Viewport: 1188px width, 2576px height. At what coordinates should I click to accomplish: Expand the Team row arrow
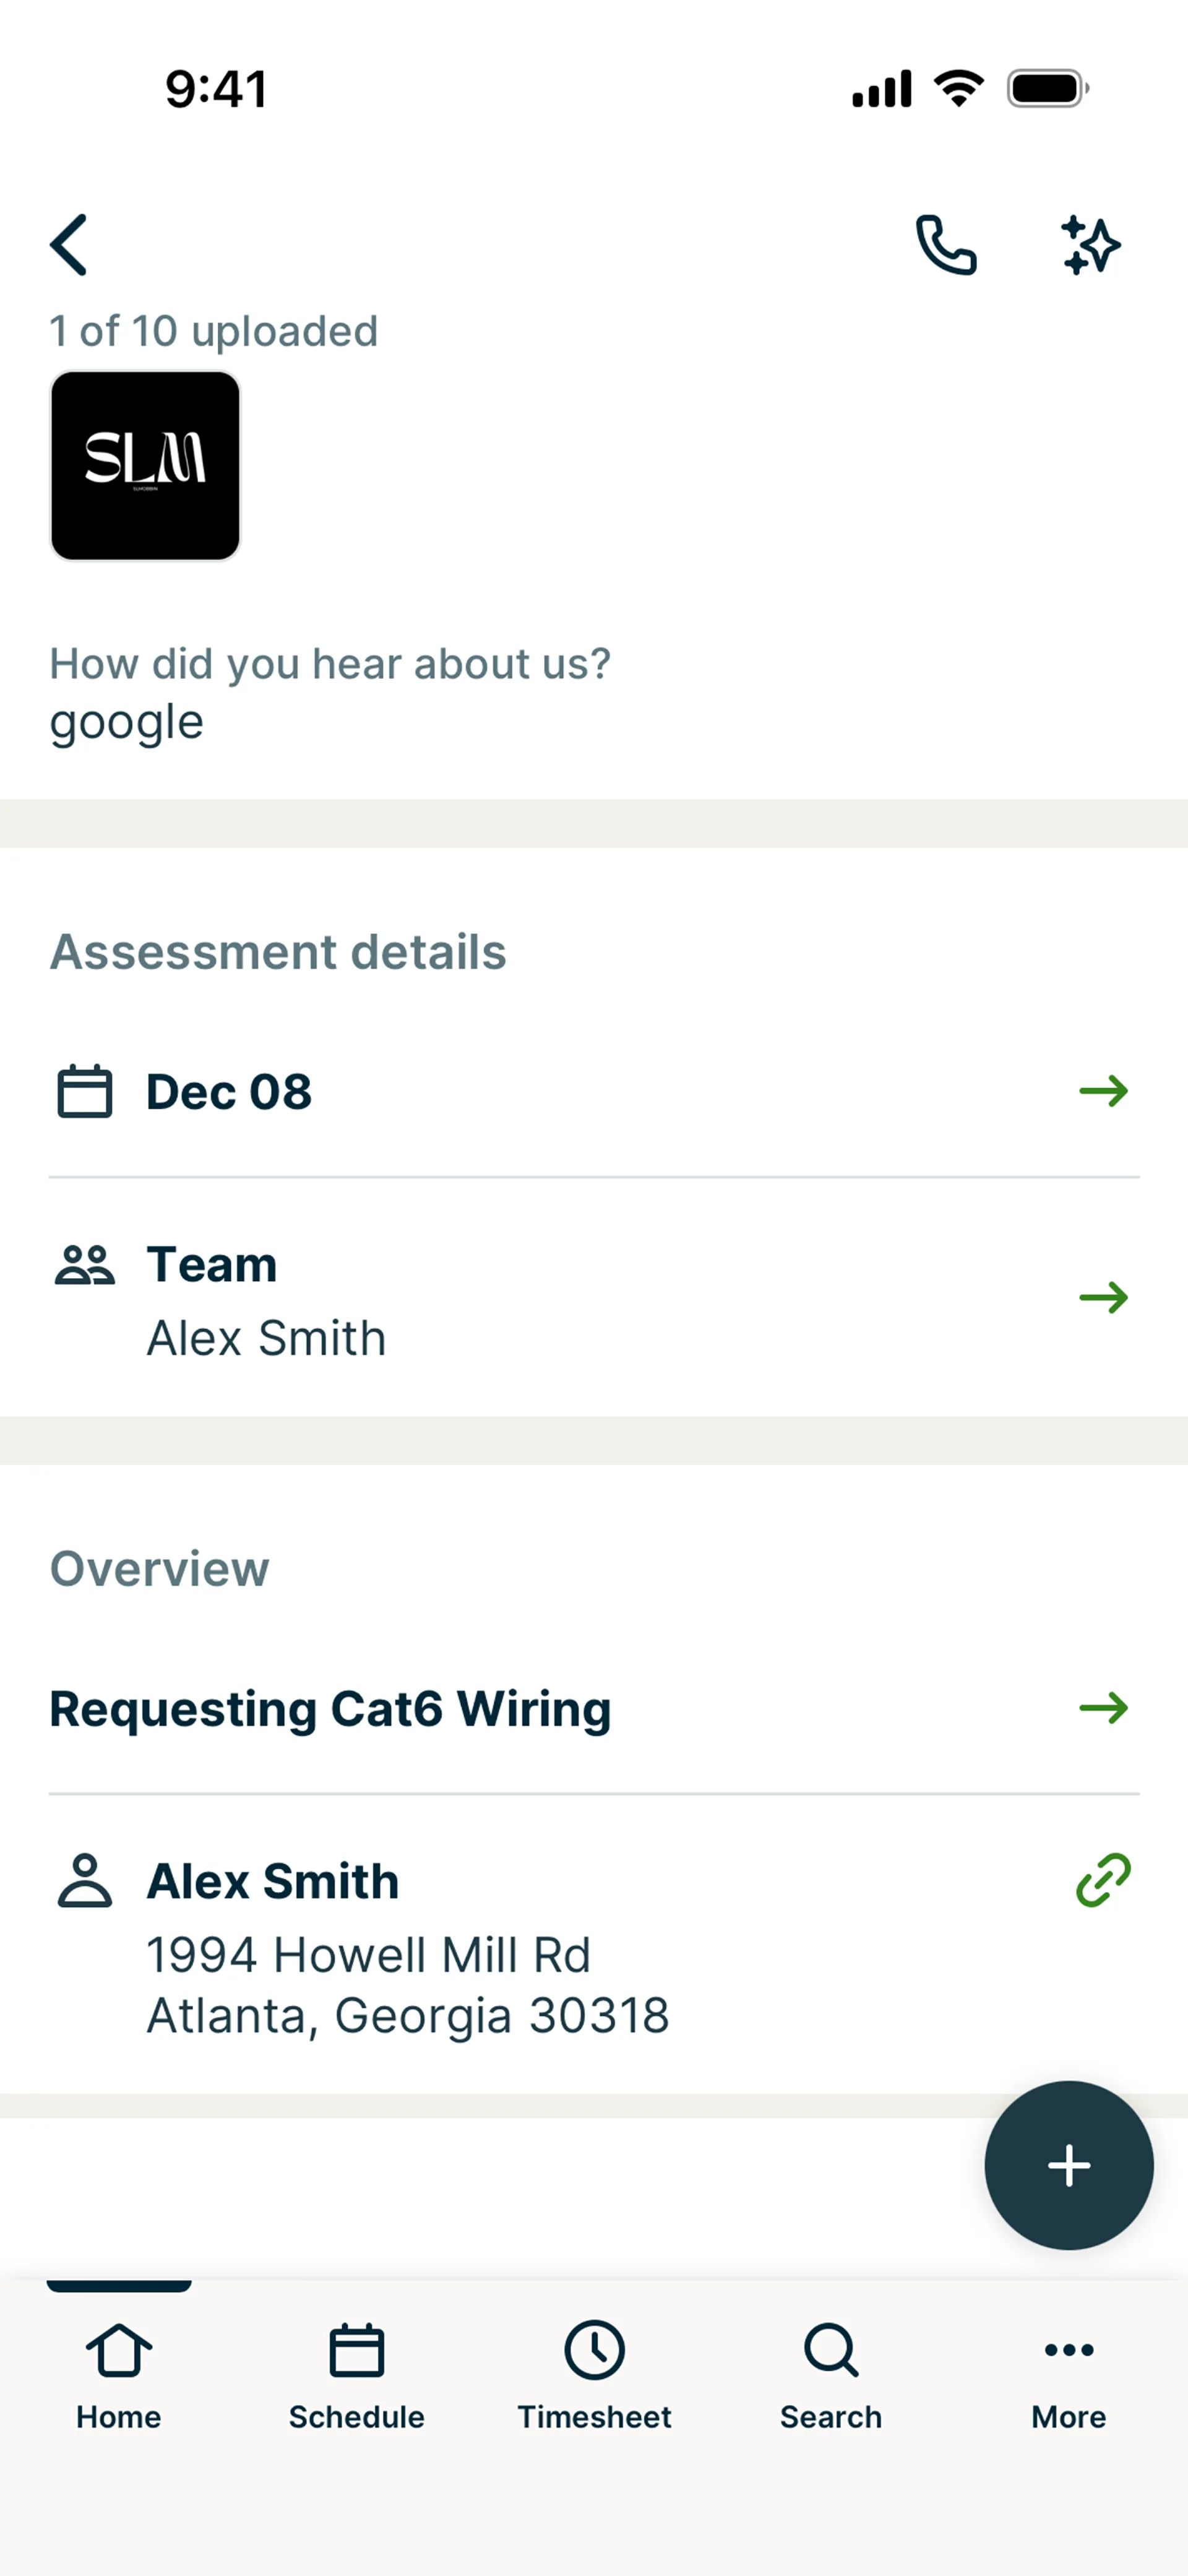point(1103,1298)
